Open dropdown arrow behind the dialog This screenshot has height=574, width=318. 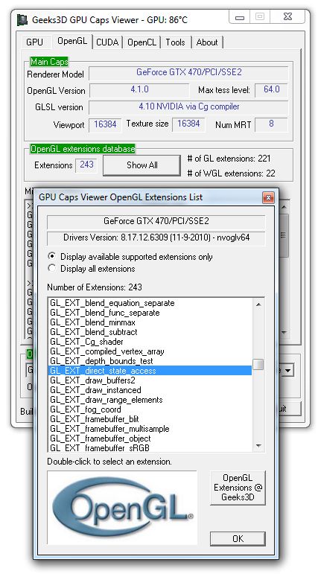[288, 371]
